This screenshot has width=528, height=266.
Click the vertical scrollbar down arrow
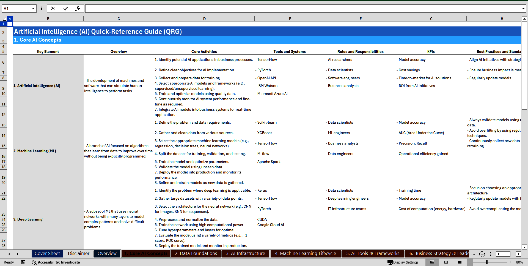(x=525, y=247)
